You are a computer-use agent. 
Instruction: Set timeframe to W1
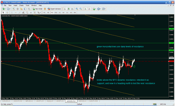71,13
